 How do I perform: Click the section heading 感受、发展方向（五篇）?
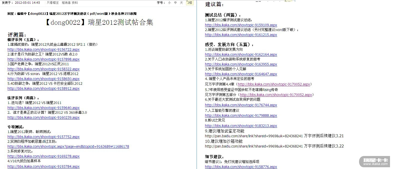(230, 44)
